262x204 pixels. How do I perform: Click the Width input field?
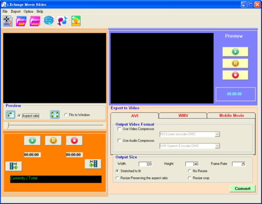tap(146, 164)
